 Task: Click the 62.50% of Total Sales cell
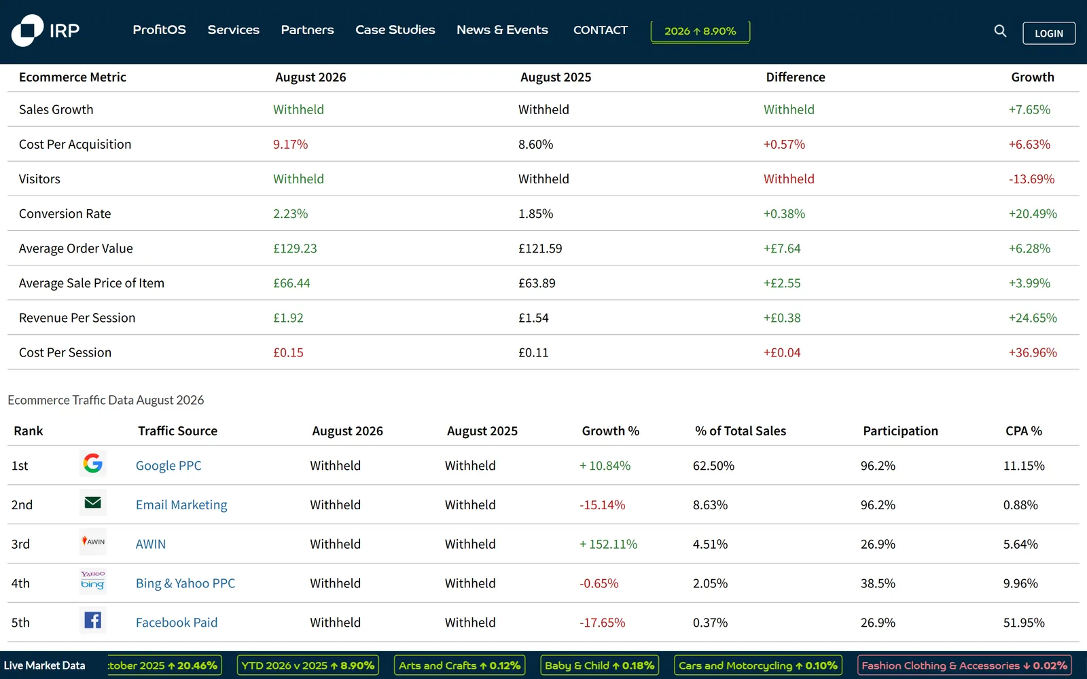(x=713, y=466)
